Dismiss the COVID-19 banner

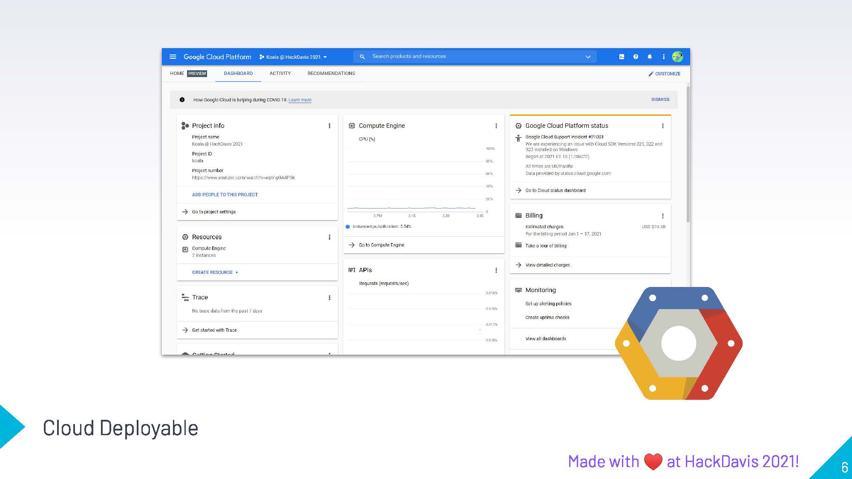pos(660,100)
